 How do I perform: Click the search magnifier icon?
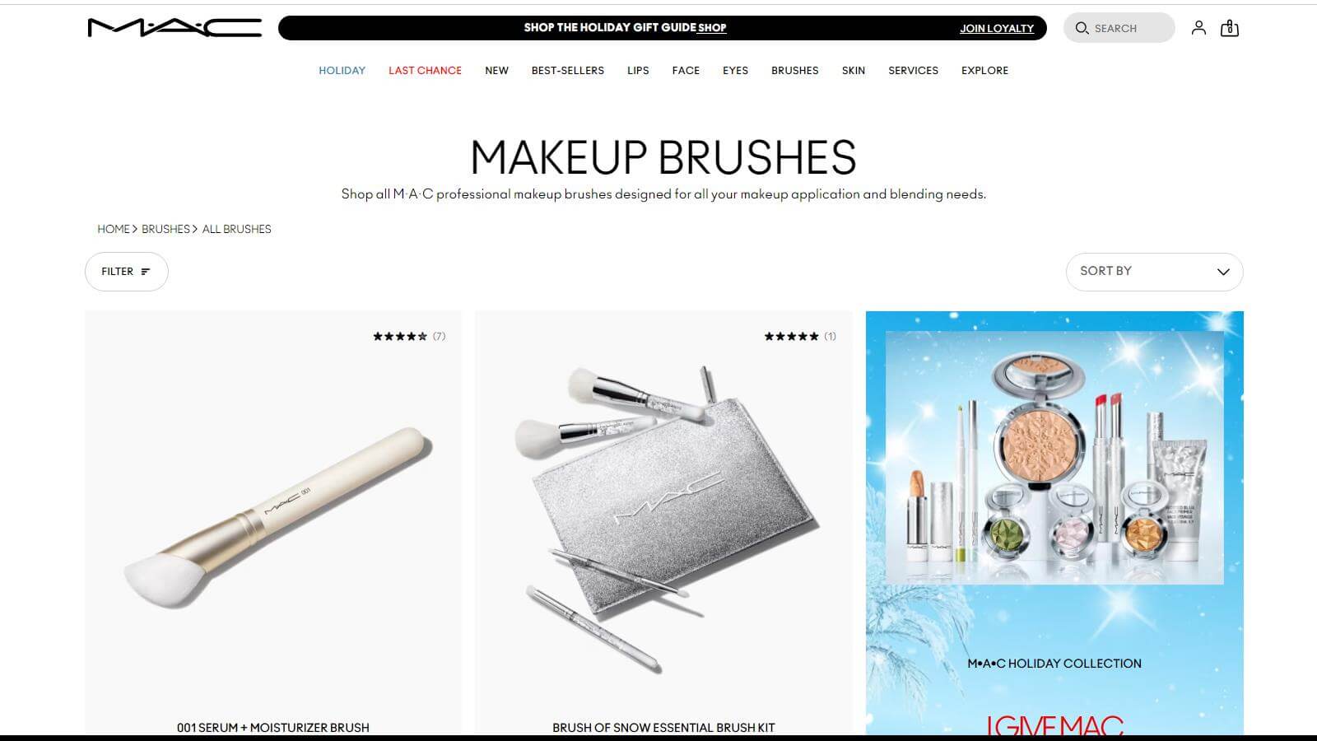(x=1082, y=28)
